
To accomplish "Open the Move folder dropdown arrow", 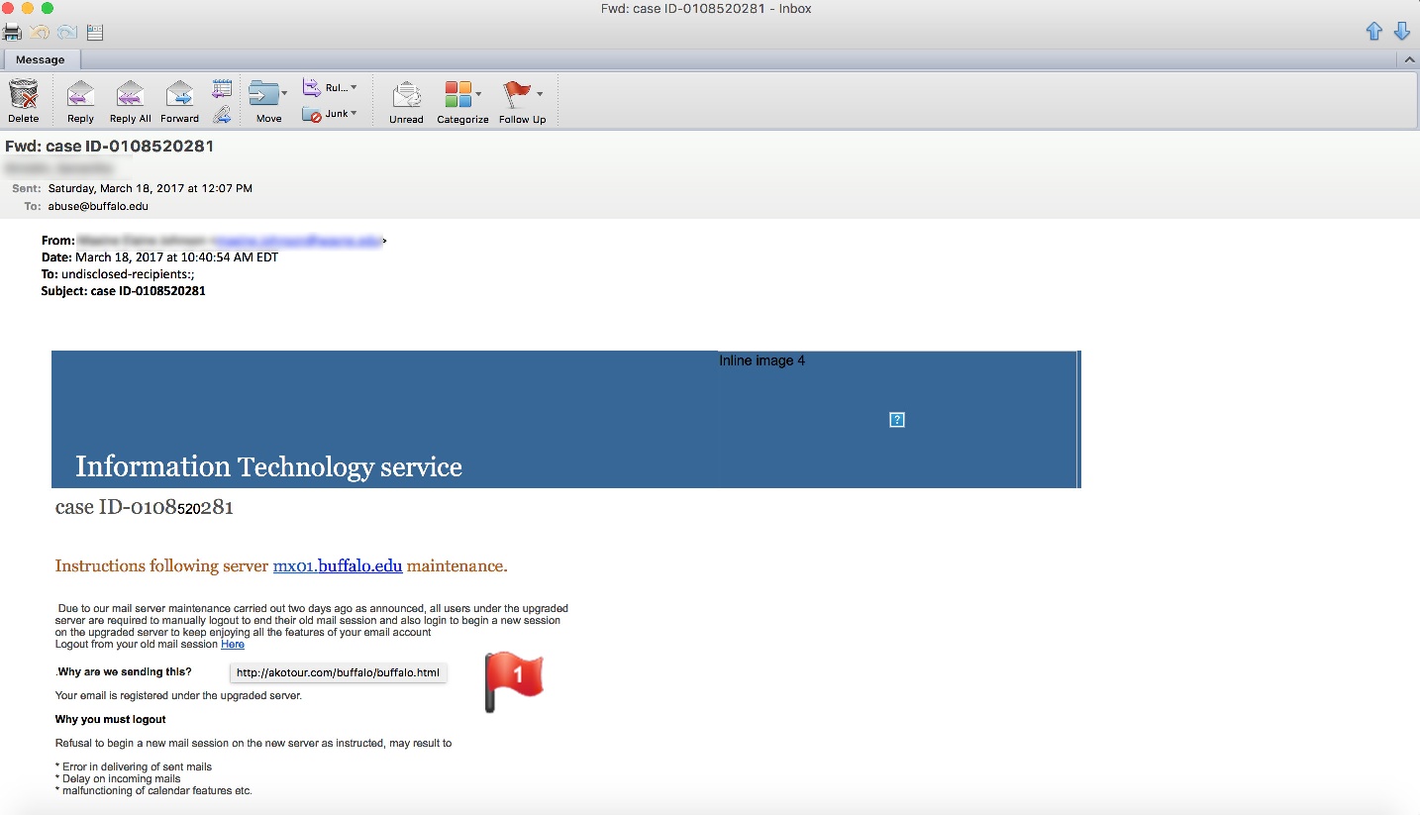I will coord(285,93).
